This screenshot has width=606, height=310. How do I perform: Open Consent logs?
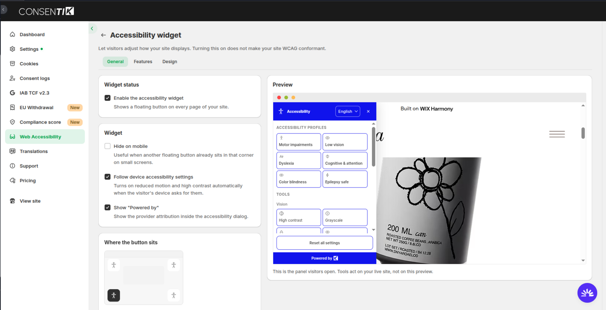[45, 78]
